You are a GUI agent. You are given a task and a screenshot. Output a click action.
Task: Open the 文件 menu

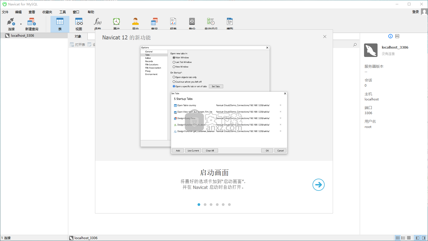(5, 12)
